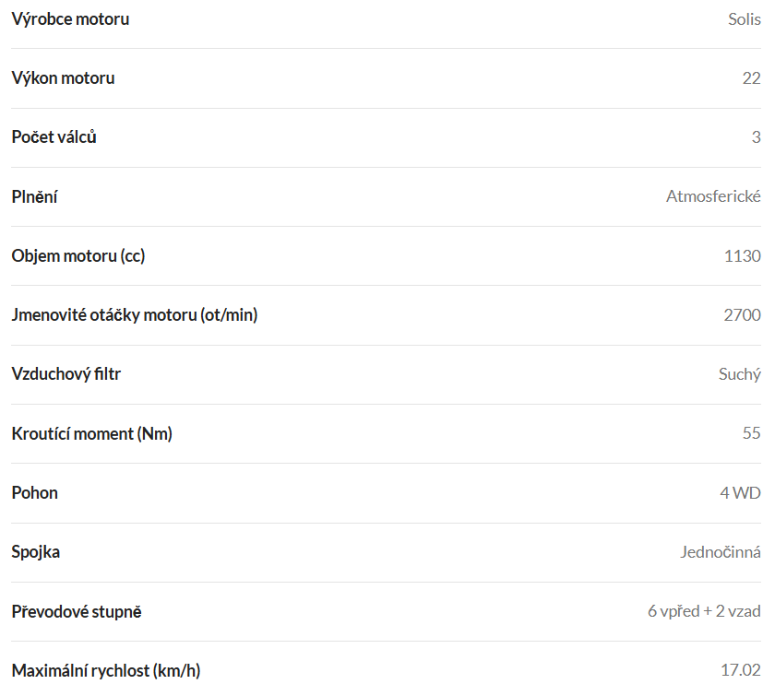
Task: Select the 'Solis' manufacturer value
Action: click(744, 18)
